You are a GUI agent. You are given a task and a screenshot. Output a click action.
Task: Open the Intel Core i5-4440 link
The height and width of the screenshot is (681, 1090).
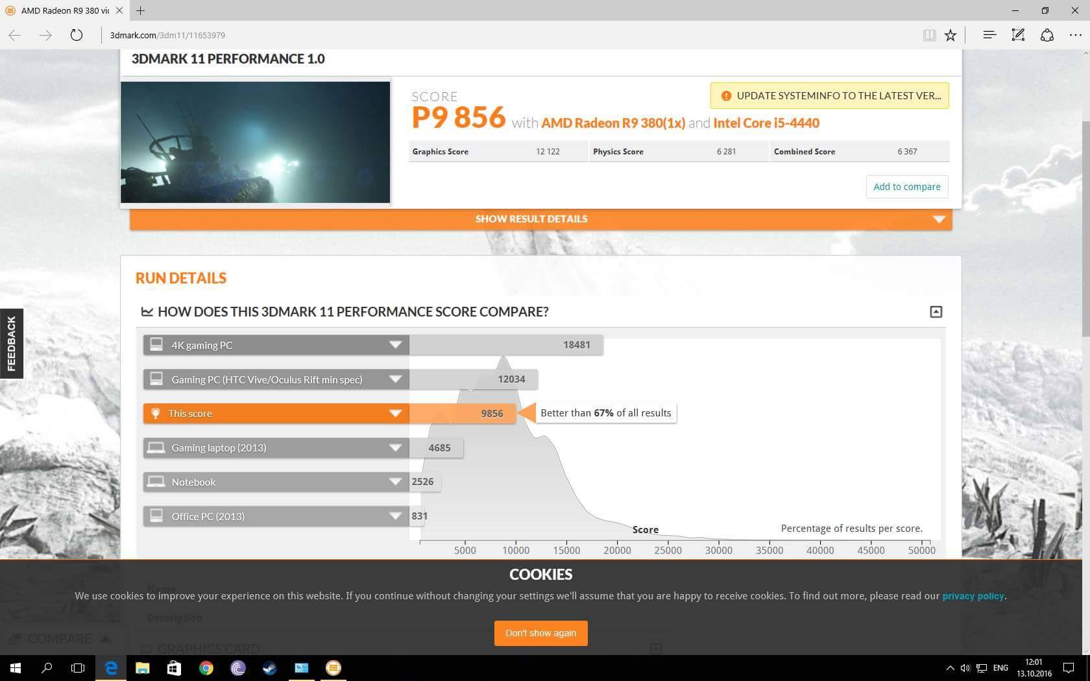click(766, 123)
